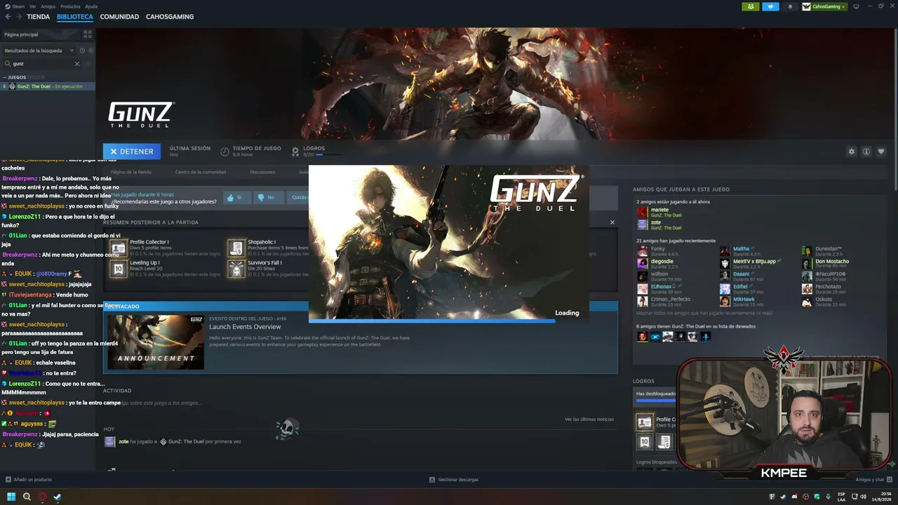Open the Ayuda menu
The width and height of the screenshot is (898, 505).
point(91,6)
